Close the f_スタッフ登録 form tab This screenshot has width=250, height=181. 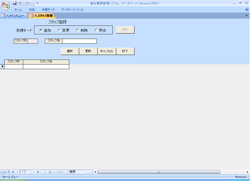coord(246,15)
